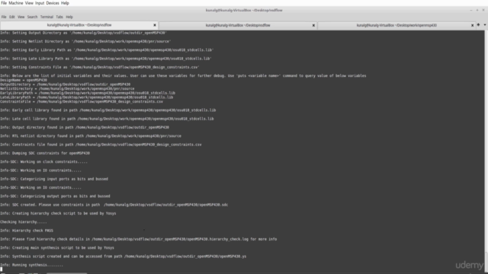The image size is (488, 274).
Task: Click 'Synthesis script created' line
Action: click(124, 256)
